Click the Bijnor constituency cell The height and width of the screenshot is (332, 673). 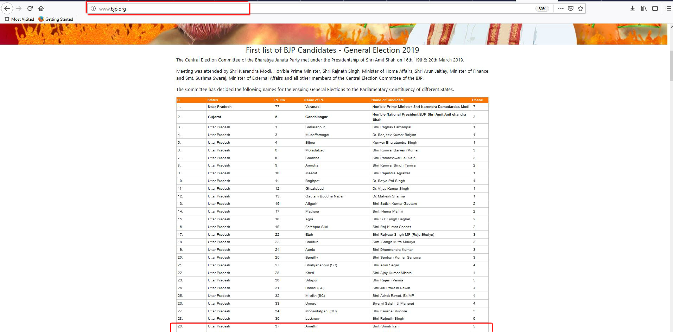tap(337, 143)
